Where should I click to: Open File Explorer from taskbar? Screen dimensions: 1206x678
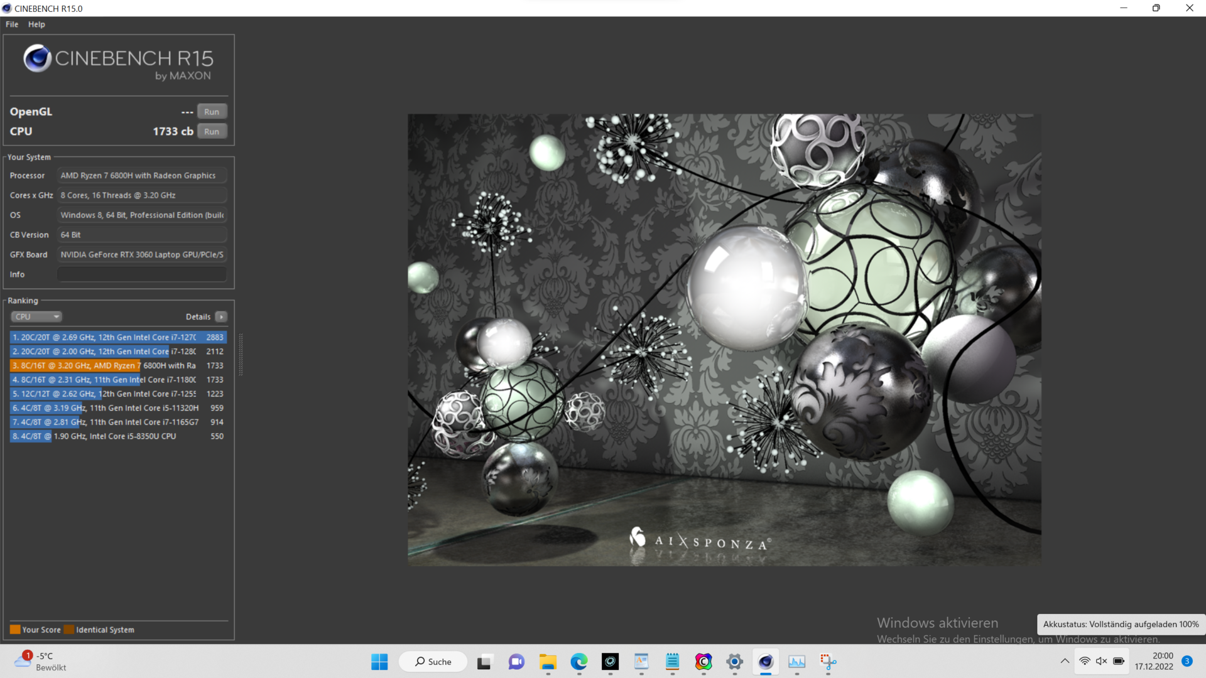548,662
